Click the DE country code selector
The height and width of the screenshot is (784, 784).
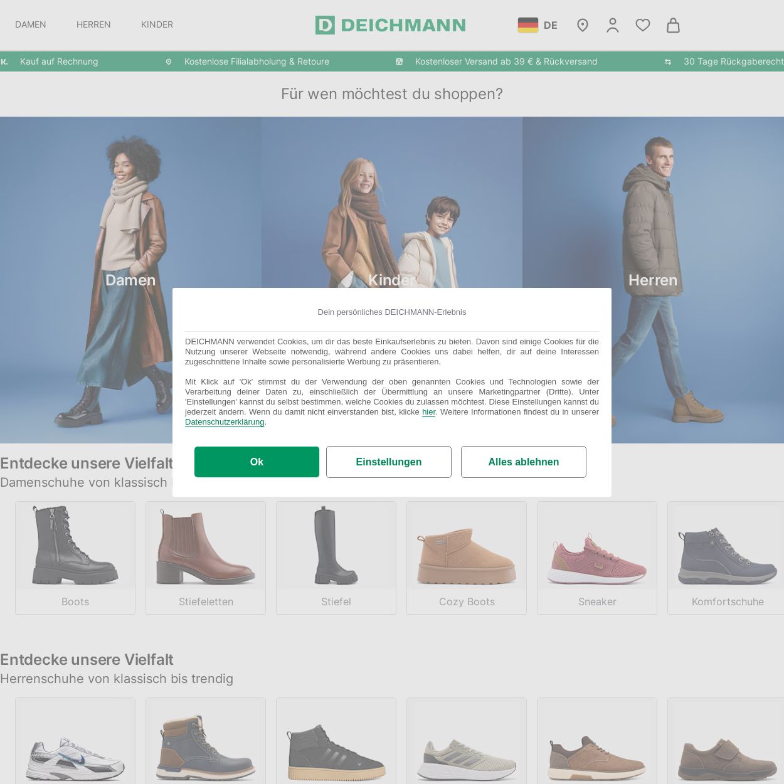coord(550,25)
